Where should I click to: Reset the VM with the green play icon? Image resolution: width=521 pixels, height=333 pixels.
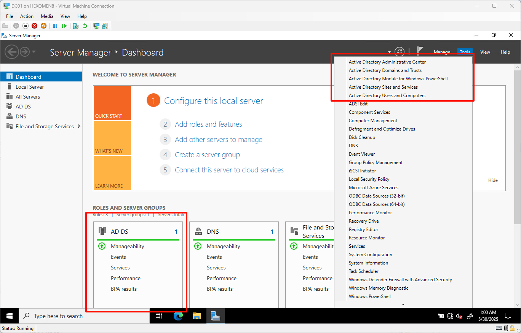pyautogui.click(x=64, y=26)
